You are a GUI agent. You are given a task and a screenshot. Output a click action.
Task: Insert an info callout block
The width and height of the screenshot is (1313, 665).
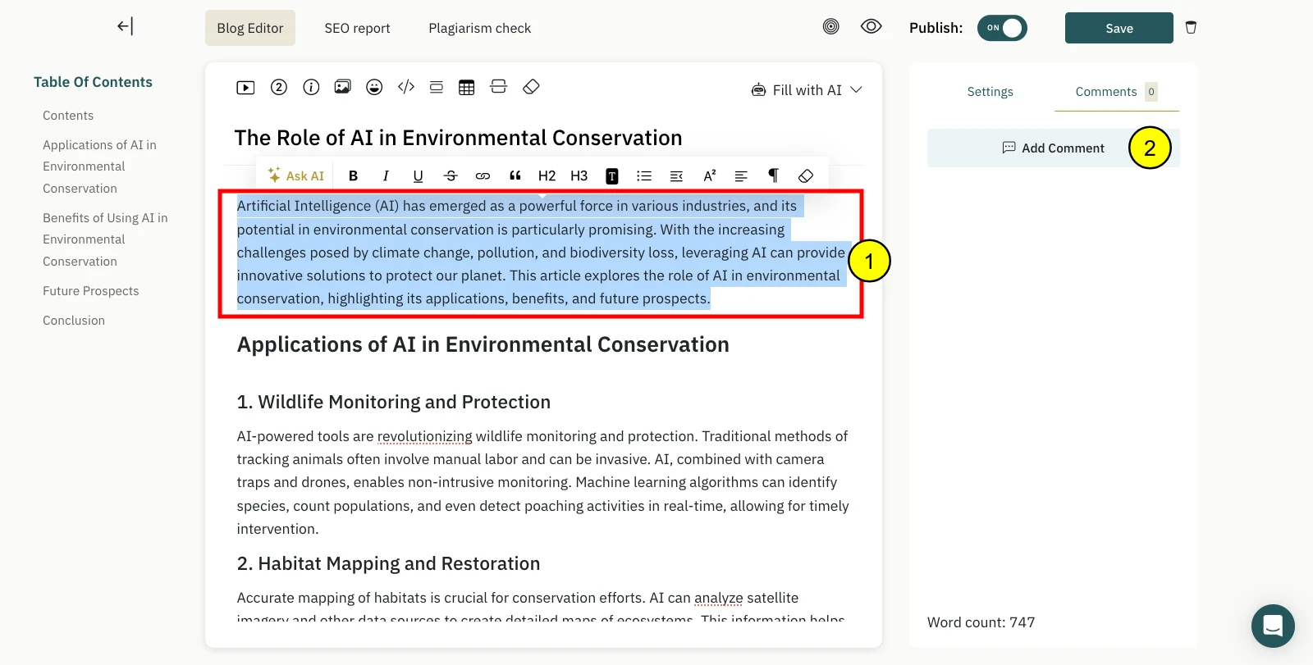311,87
